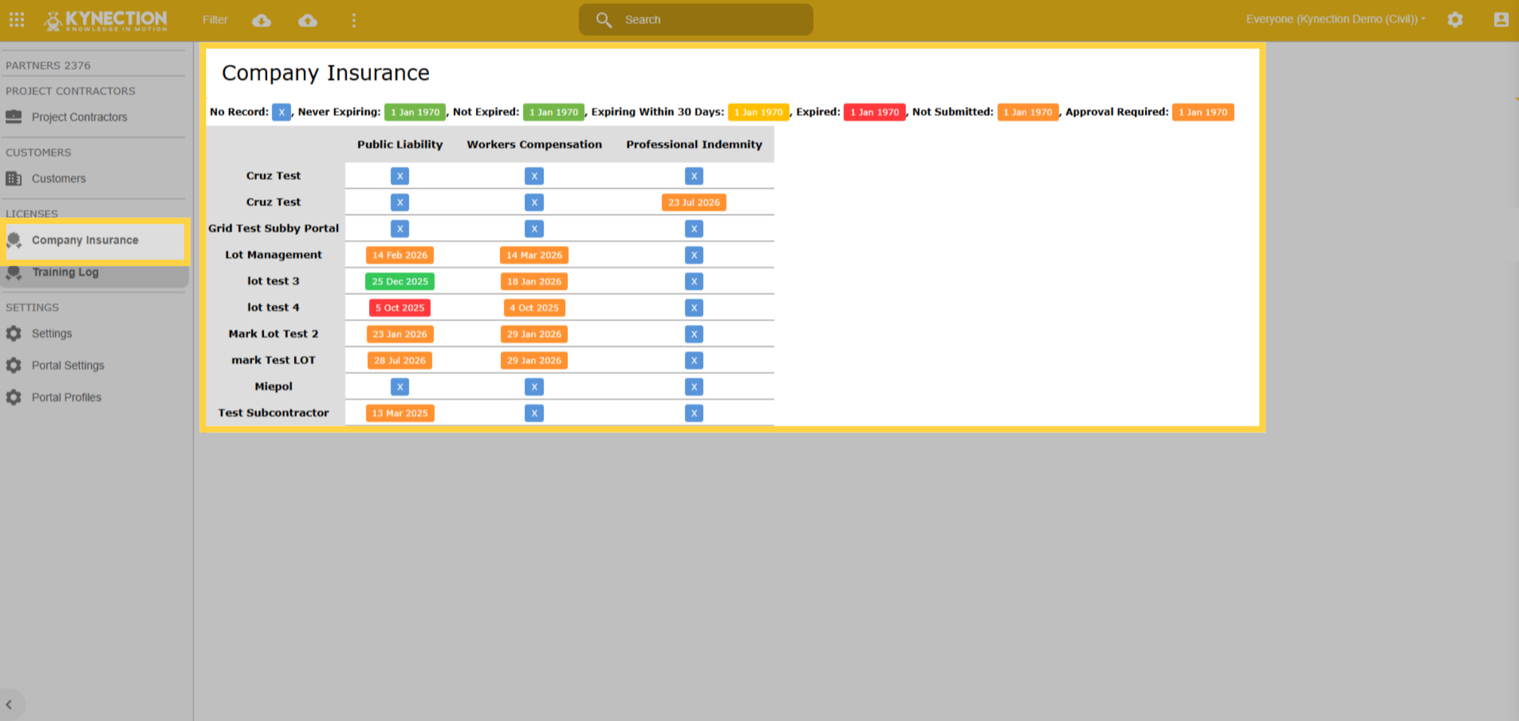This screenshot has height=721, width=1519.
Task: Open the user account profile icon
Action: pyautogui.click(x=1501, y=20)
